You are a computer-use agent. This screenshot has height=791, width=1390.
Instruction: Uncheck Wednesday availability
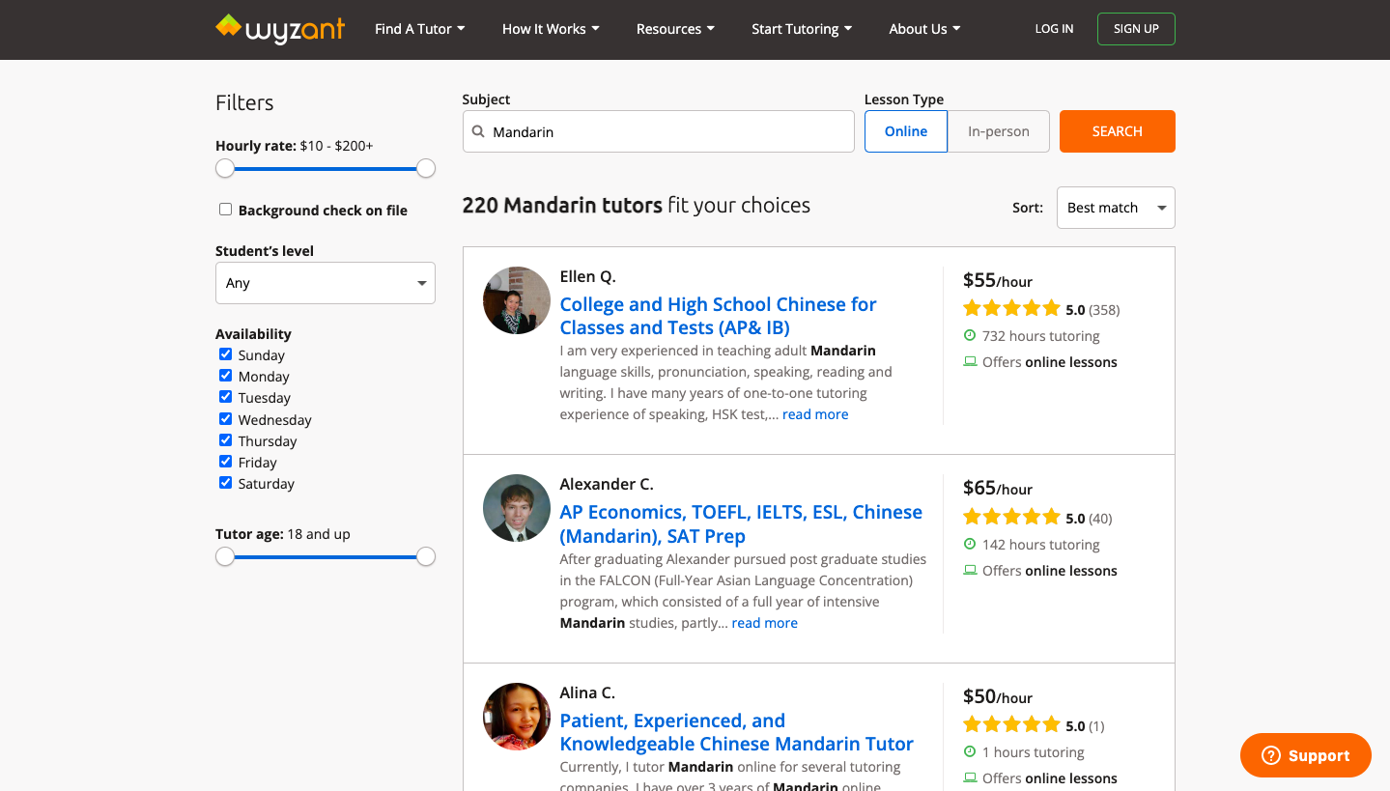click(x=225, y=419)
